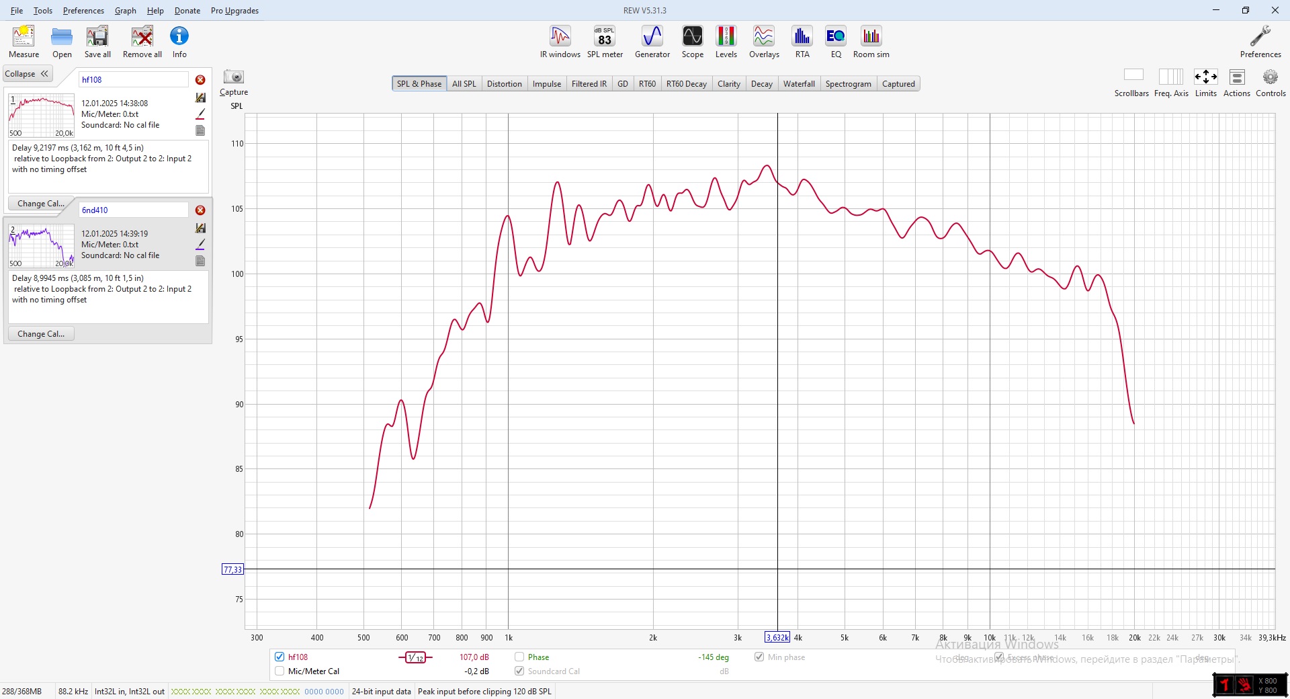Toggle the Min phase checkbox

(x=759, y=657)
